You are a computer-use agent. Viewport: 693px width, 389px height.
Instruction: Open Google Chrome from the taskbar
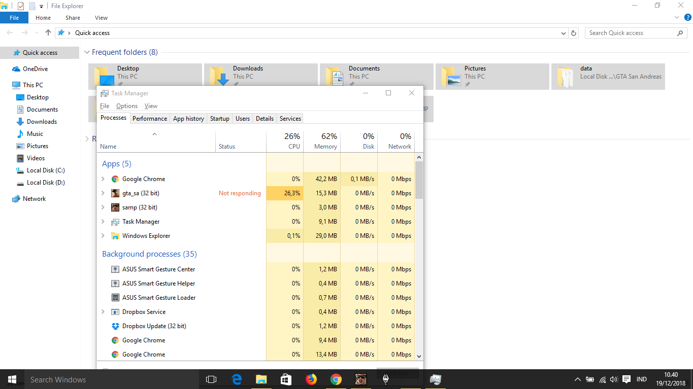[x=336, y=379]
